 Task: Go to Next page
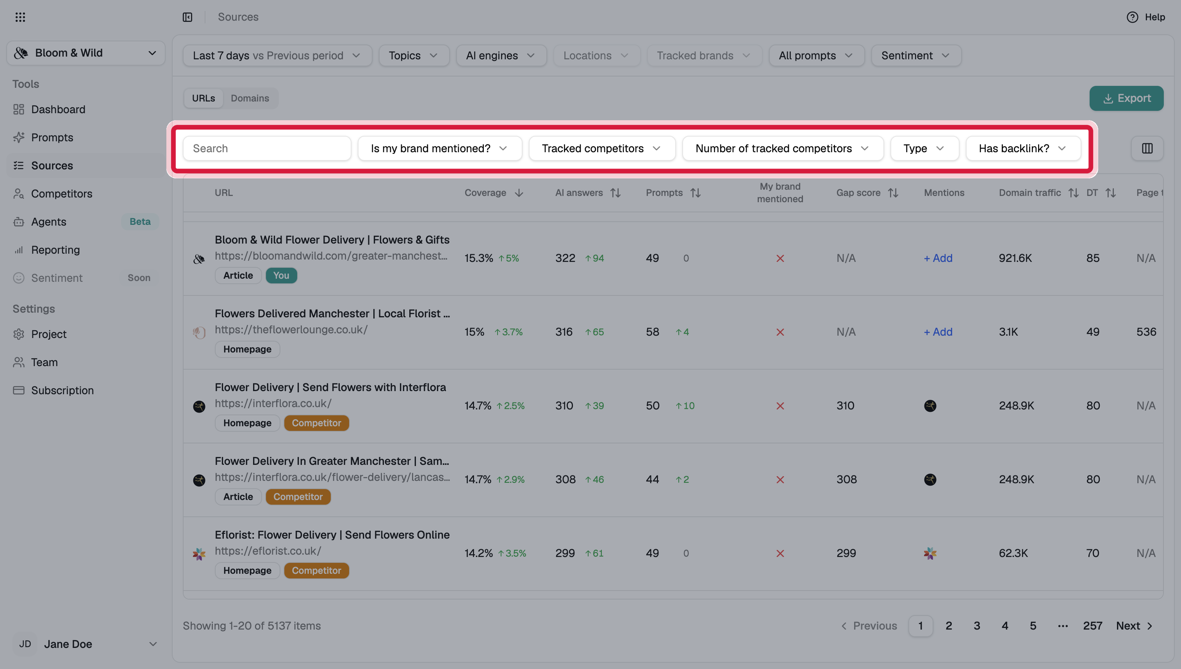(1135, 626)
